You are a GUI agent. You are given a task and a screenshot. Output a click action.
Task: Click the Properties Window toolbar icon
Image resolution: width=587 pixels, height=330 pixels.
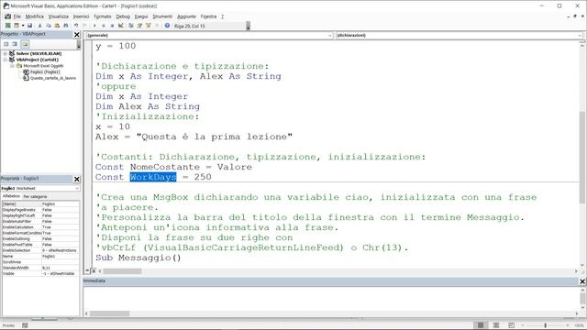[139, 26]
